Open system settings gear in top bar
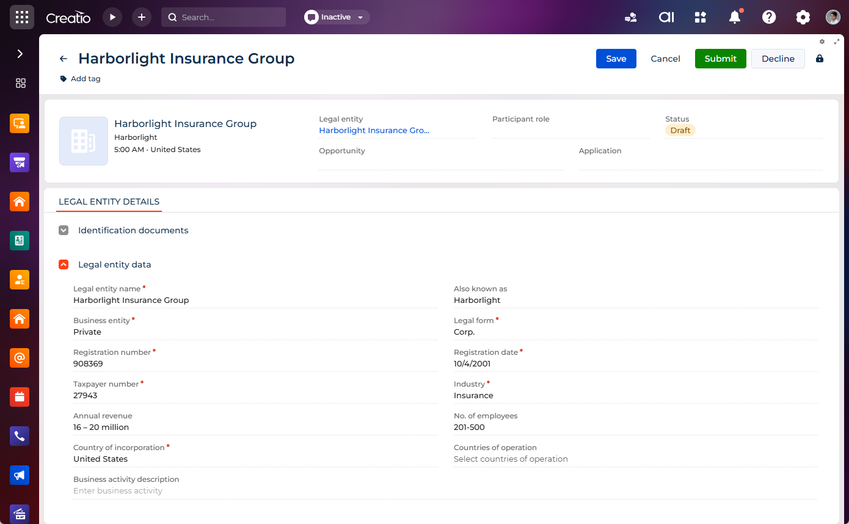849x524 pixels. pyautogui.click(x=803, y=17)
